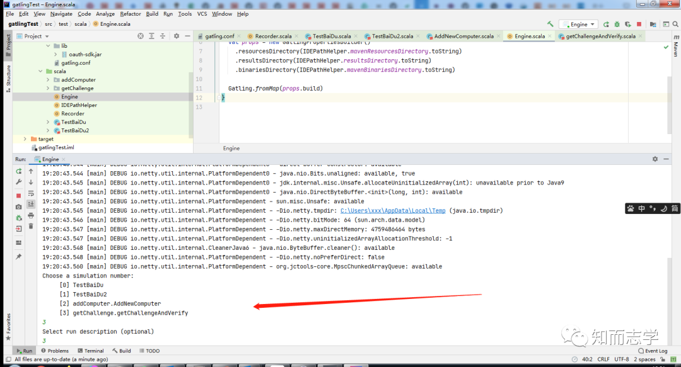Open the Terminal tool window
The image size is (681, 367).
pos(90,351)
